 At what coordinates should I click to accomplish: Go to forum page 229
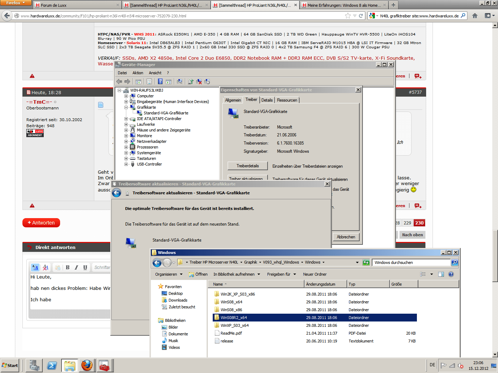tap(407, 223)
